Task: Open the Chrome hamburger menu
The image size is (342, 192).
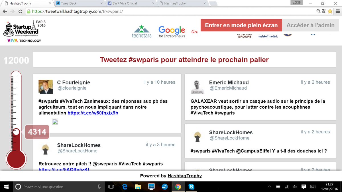Action: coord(337,11)
